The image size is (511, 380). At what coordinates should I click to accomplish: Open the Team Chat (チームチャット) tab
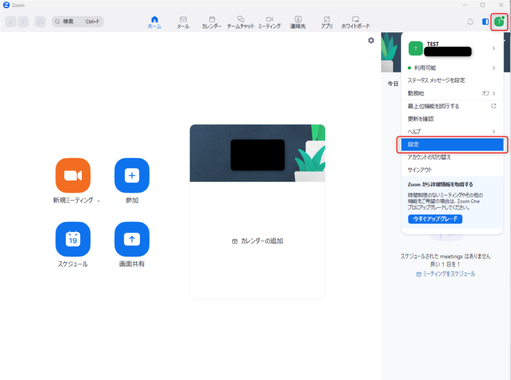click(x=241, y=22)
